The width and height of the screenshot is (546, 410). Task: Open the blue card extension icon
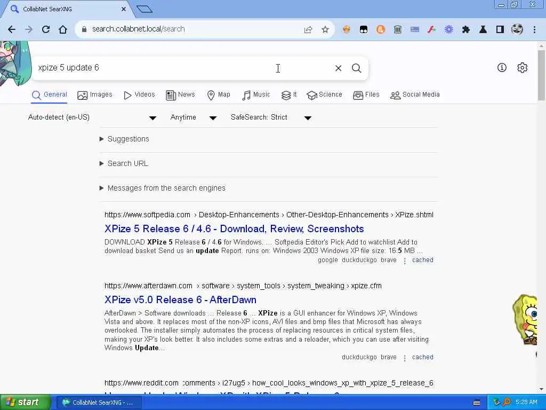pos(415,30)
